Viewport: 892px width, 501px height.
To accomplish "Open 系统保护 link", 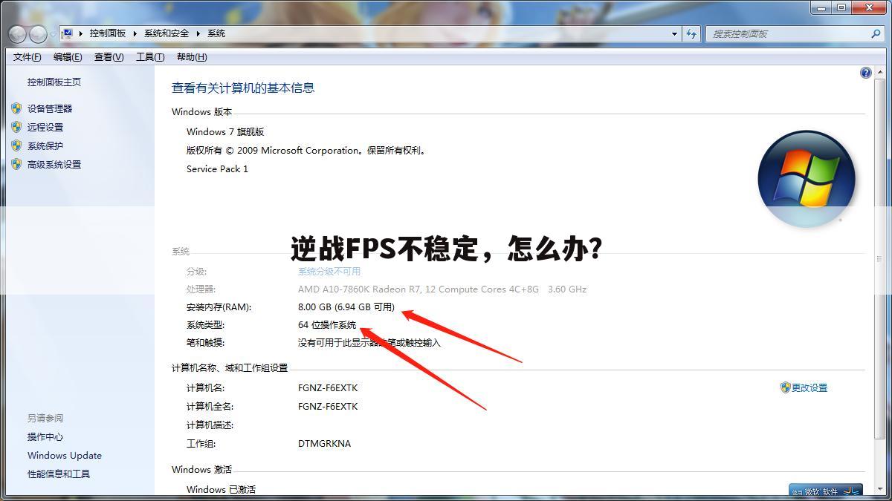I will click(x=45, y=145).
